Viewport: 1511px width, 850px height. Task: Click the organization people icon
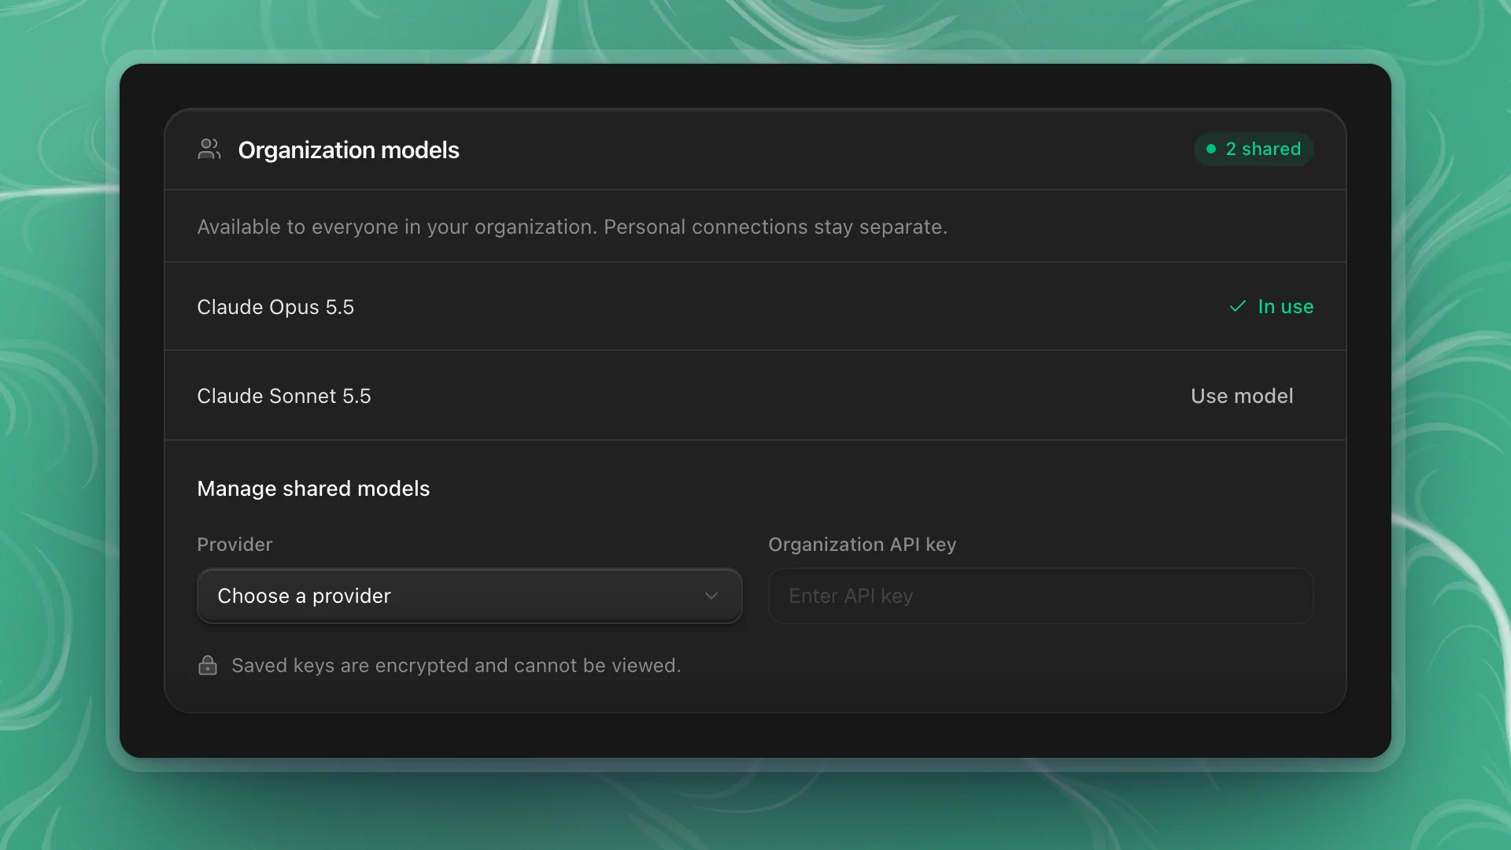(209, 150)
